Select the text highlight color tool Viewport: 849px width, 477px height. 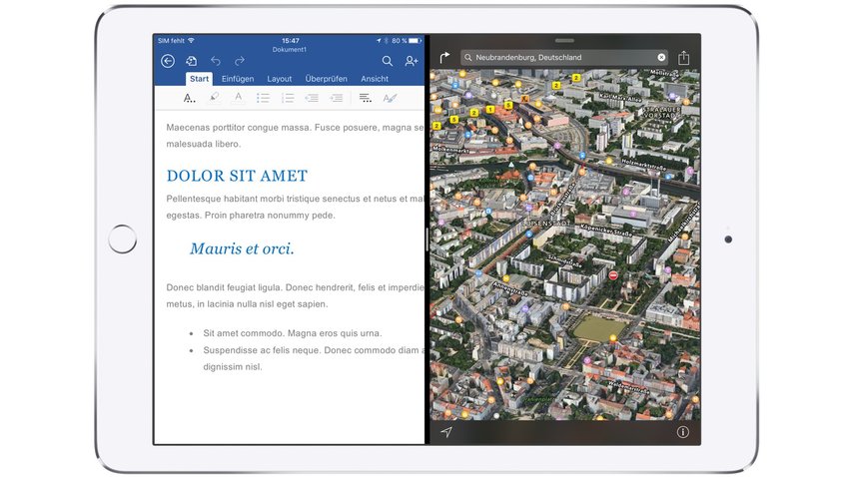pyautogui.click(x=214, y=98)
